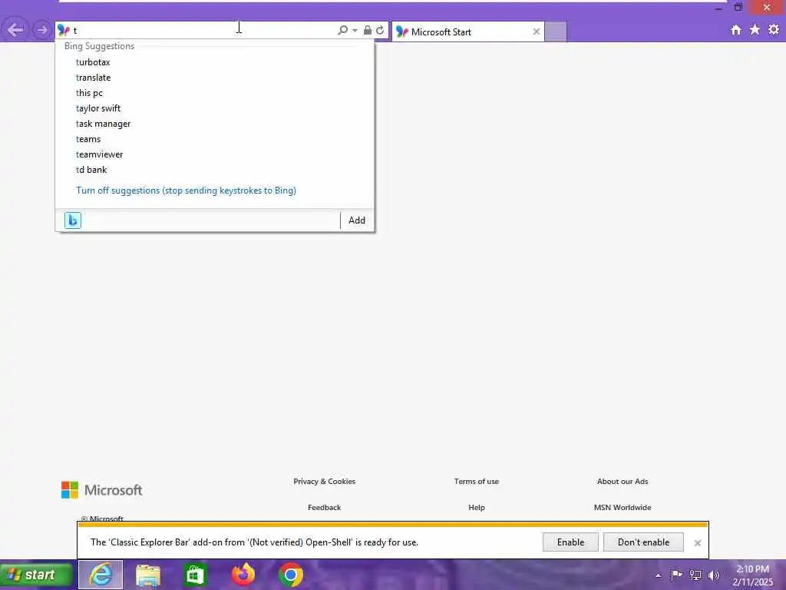
Task: Choose the 'turbotax' suggestion
Action: click(x=93, y=62)
